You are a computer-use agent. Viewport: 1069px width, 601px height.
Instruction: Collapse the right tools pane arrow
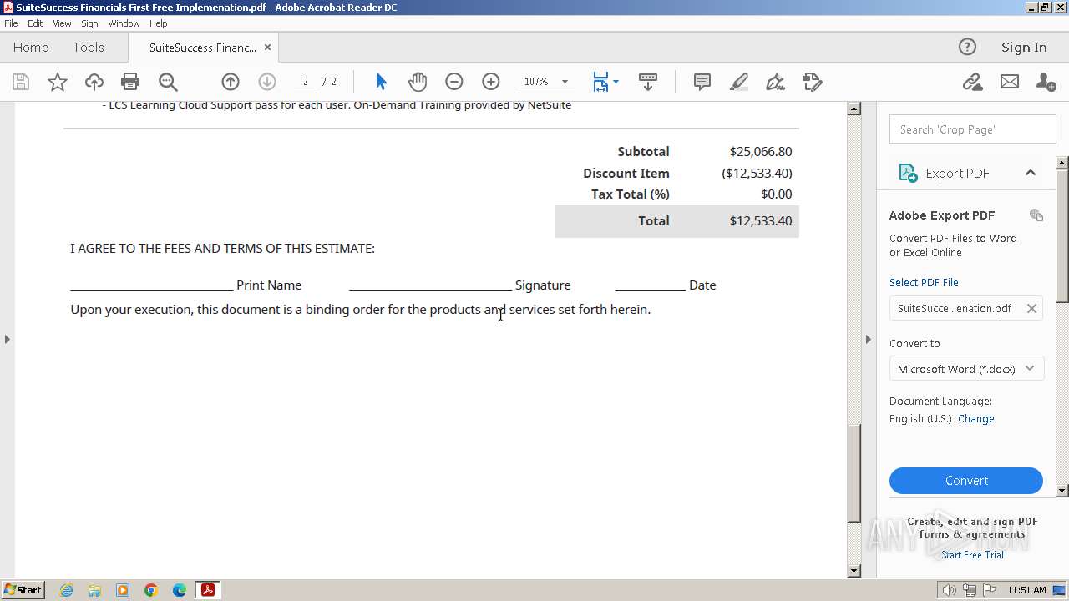868,339
